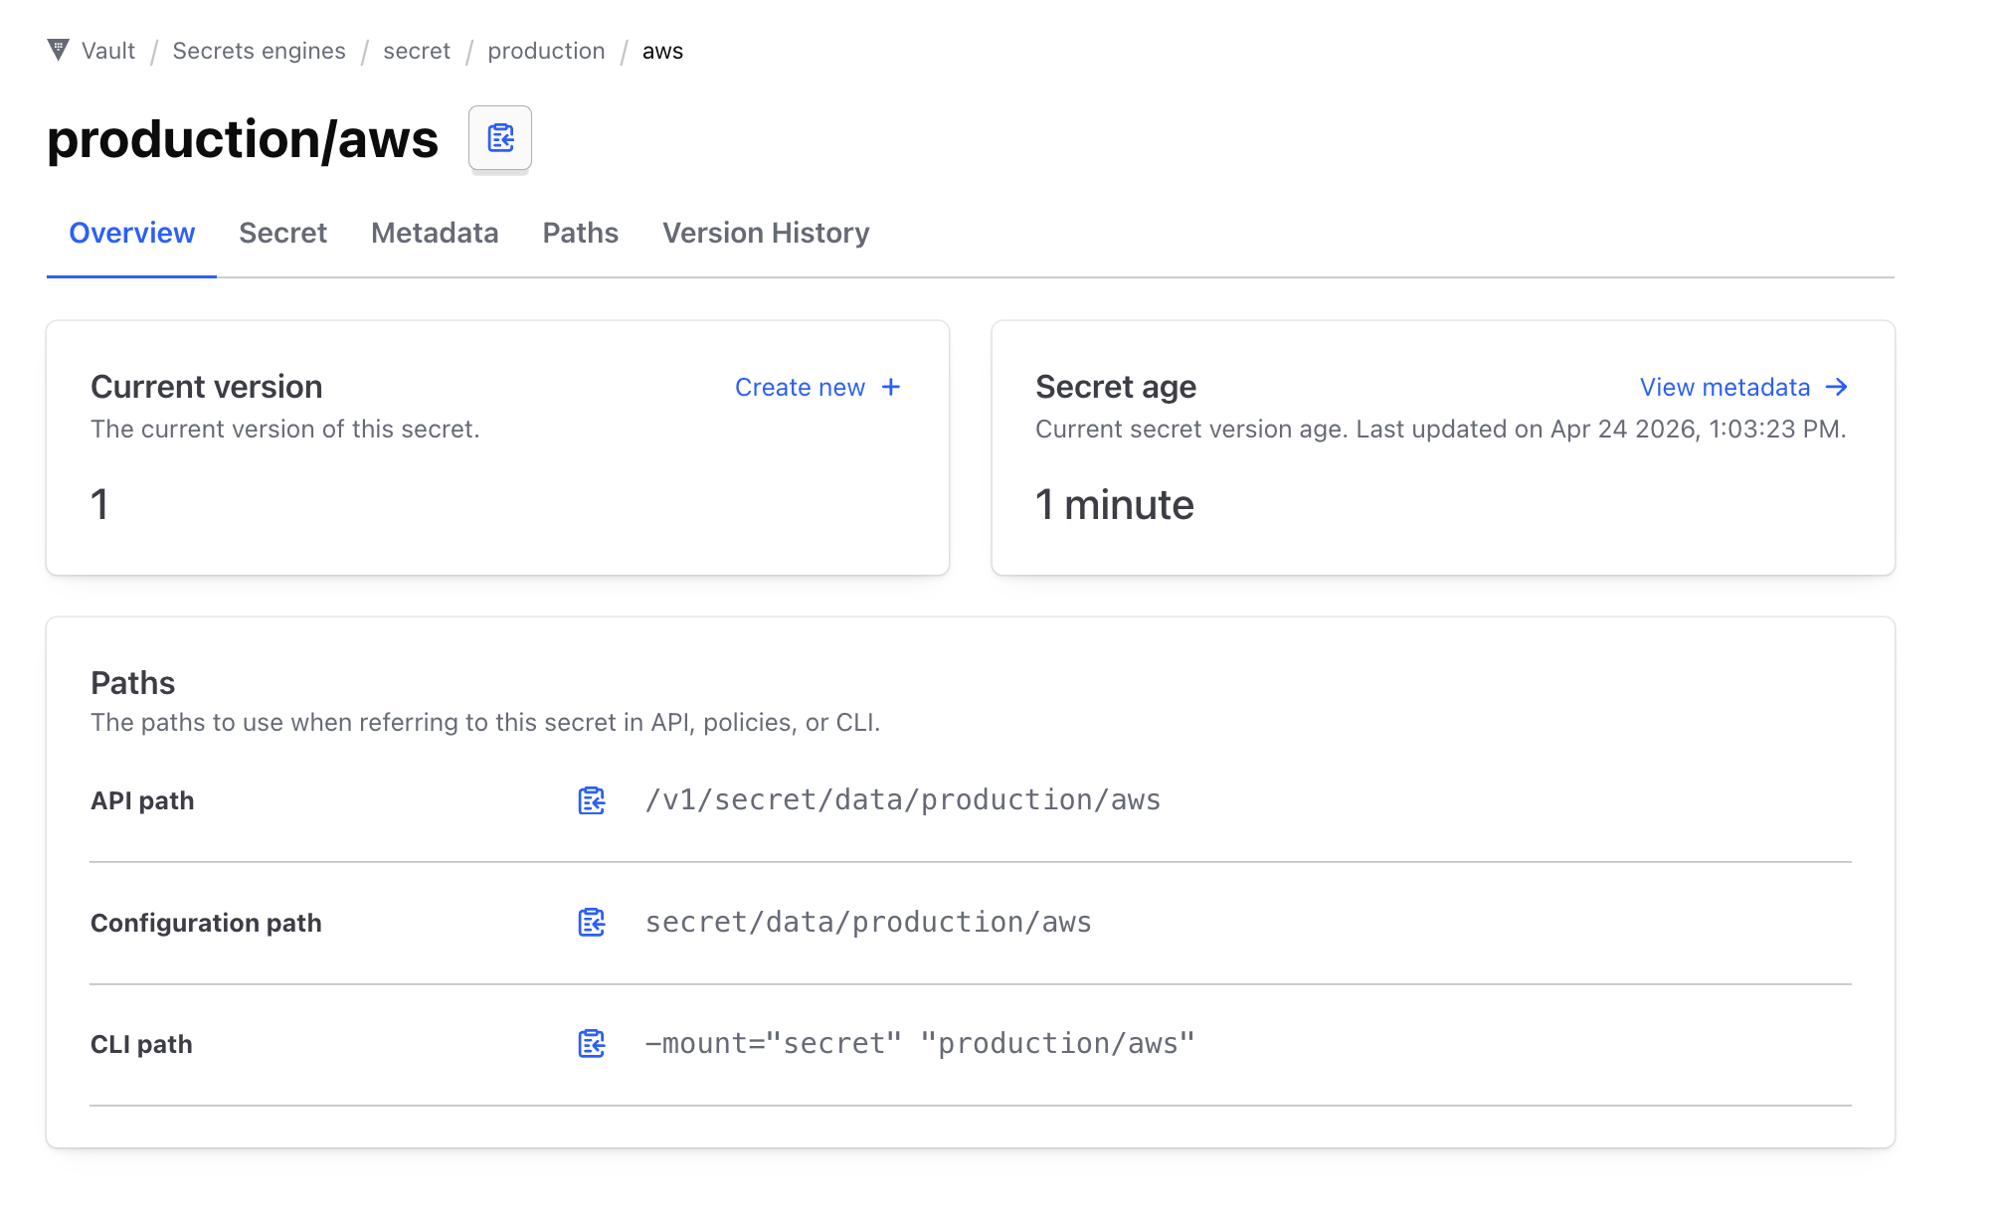Viewport: 1997px width, 1217px height.
Task: Click the aws breadcrumb item
Action: [662, 51]
